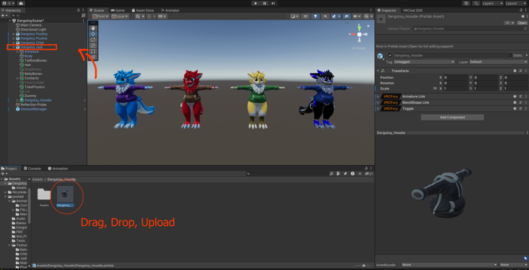Select GestureManager in Hierarchy
The width and height of the screenshot is (529, 270).
[33, 109]
